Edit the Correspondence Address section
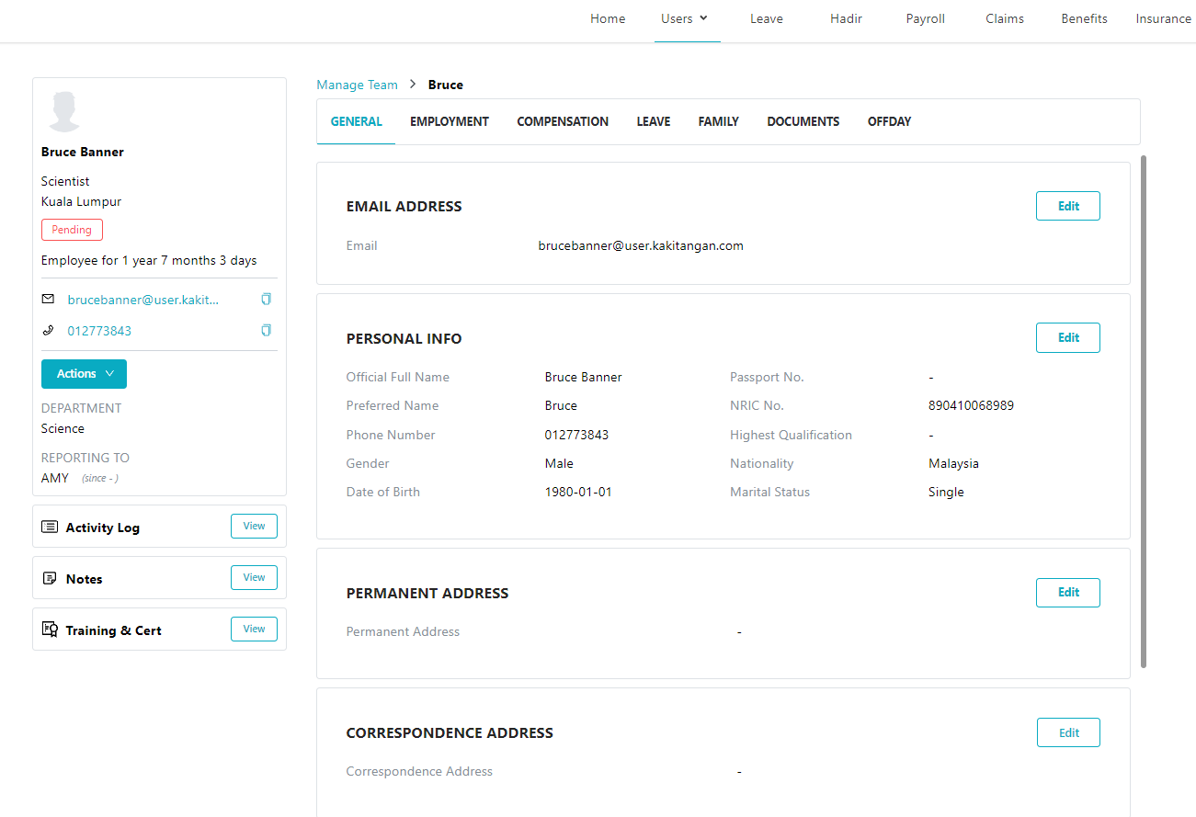Viewport: 1196px width, 817px height. pos(1068,732)
